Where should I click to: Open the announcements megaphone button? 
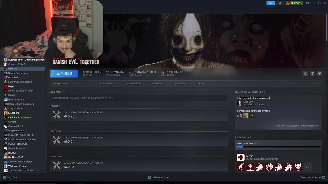(270, 3)
